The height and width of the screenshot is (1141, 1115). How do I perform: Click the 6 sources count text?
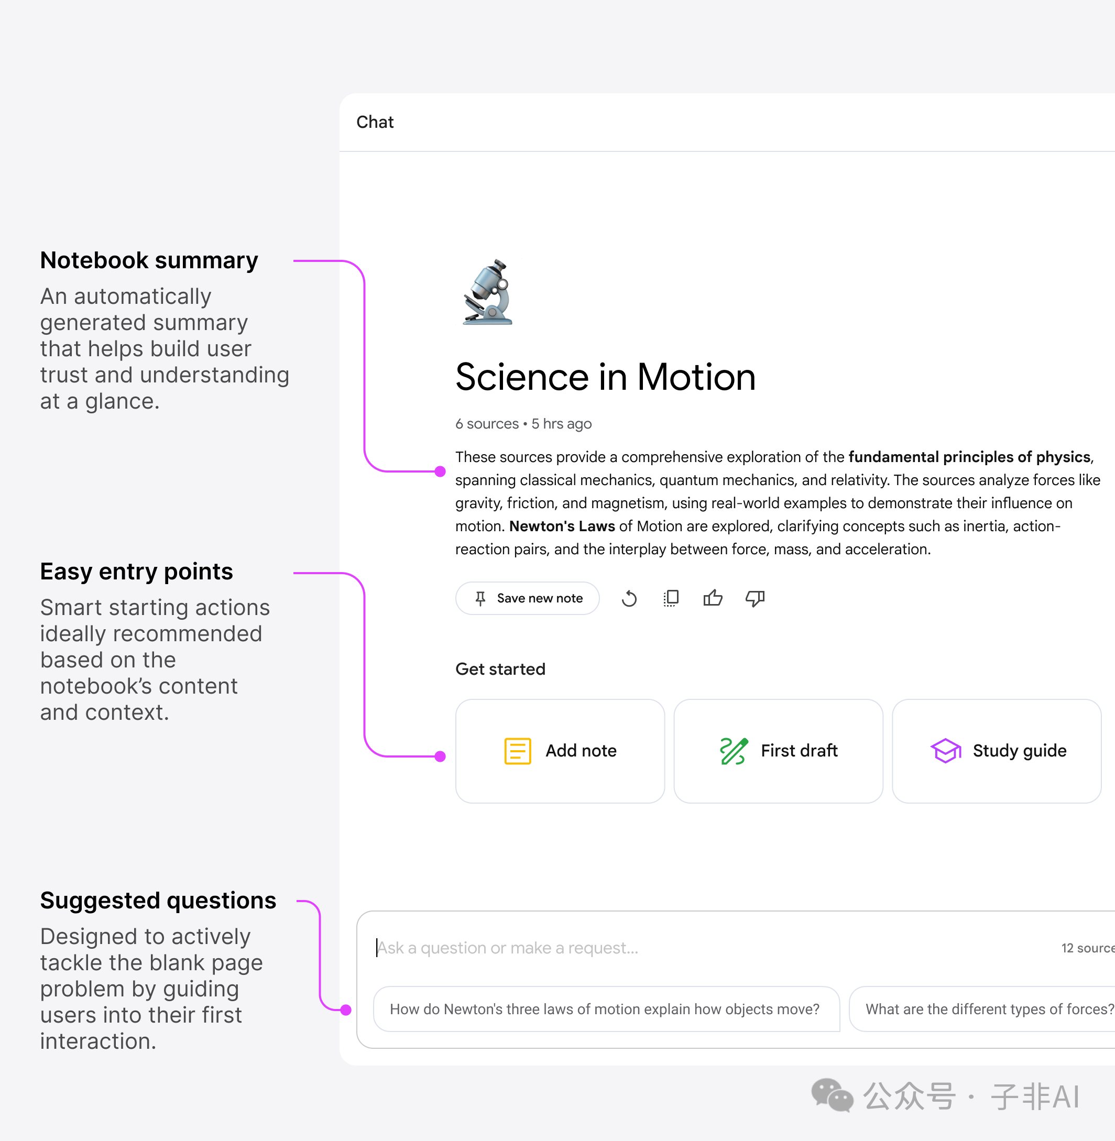[487, 423]
